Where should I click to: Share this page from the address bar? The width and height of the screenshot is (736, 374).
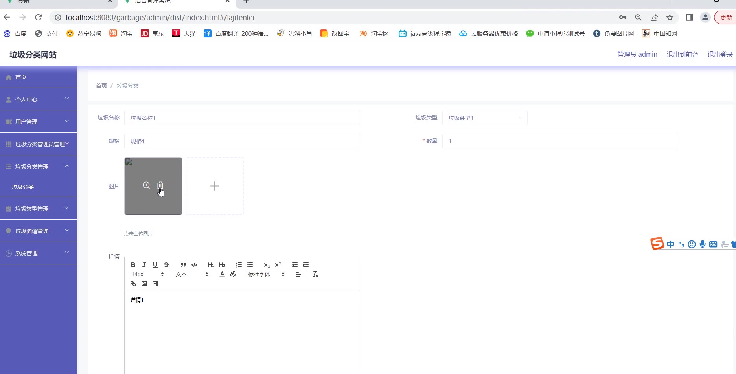[654, 17]
